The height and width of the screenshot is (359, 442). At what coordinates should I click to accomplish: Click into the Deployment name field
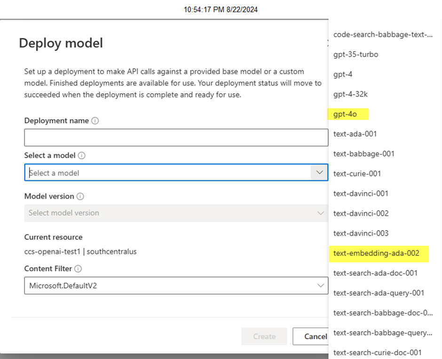point(176,138)
